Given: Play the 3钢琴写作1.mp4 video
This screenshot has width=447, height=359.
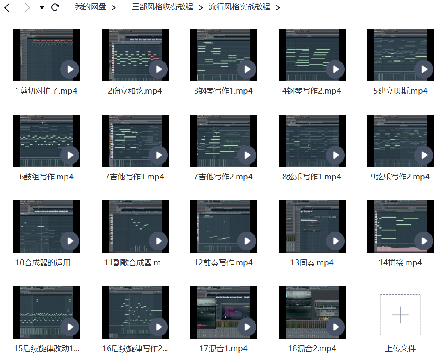Looking at the screenshot, I should [247, 69].
